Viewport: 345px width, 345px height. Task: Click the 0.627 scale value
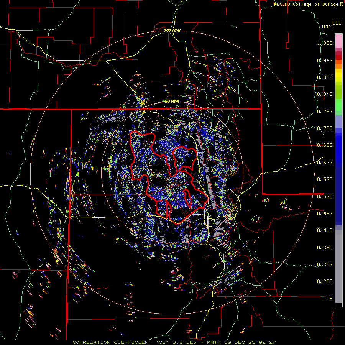point(325,163)
